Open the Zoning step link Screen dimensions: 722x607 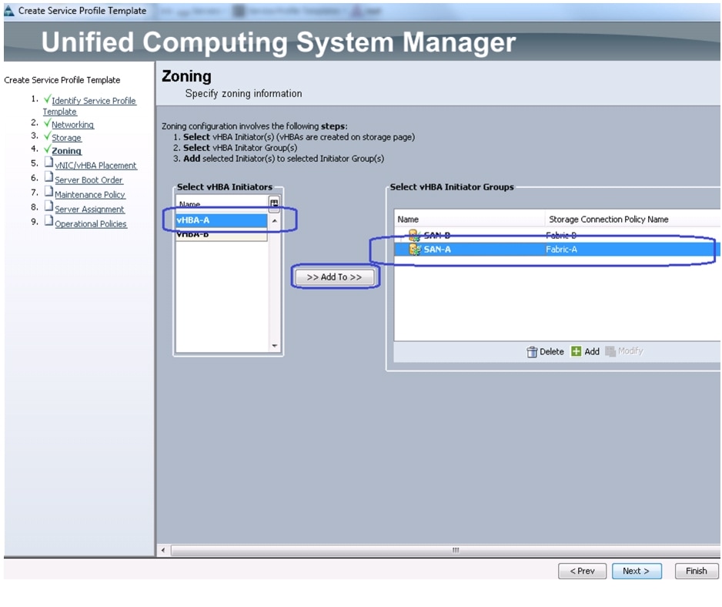click(66, 151)
